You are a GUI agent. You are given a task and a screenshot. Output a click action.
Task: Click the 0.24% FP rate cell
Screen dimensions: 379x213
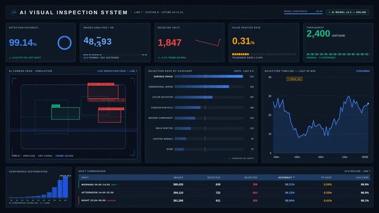(x=328, y=185)
